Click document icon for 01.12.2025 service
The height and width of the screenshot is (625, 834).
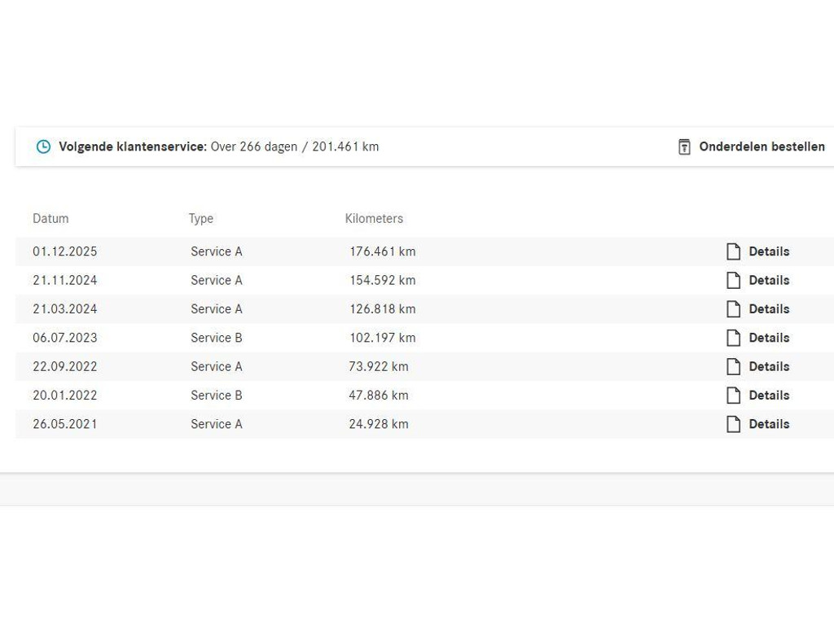click(733, 251)
